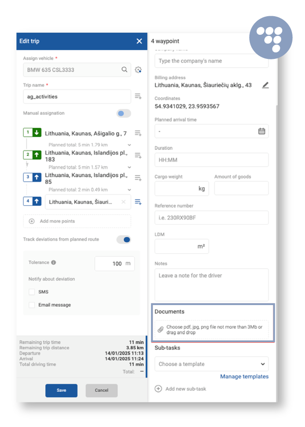Click address Islandijos pl., 85
Screen dimensions: 305x427
[x=86, y=178]
